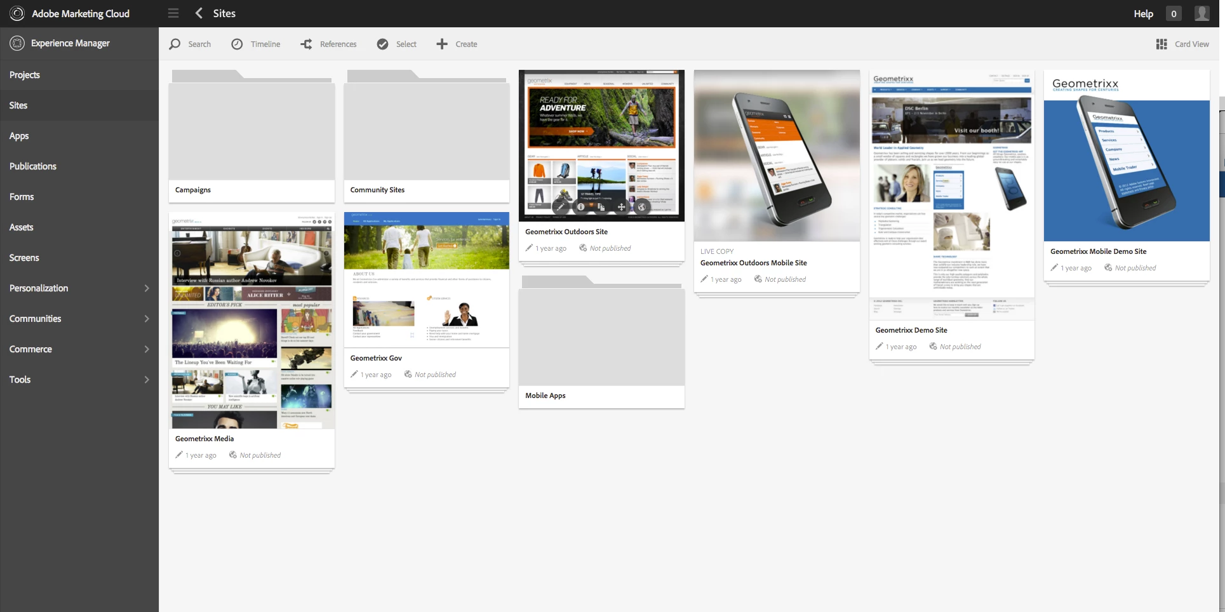Click the Not published globe icon on the Geometrixx Outdoors Site card
Screen dimensions: 1225x612
pyautogui.click(x=583, y=248)
